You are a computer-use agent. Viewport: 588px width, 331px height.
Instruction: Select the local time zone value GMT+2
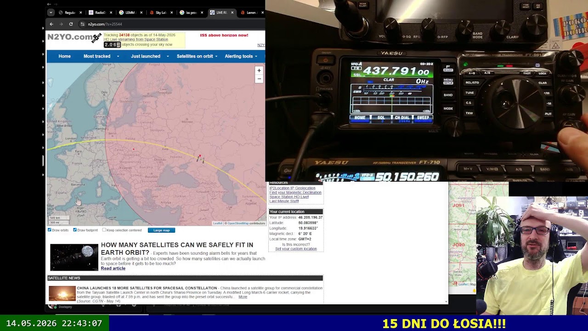coord(305,240)
